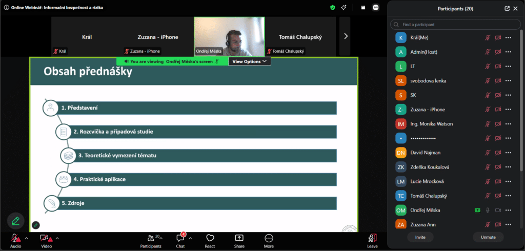Pop out the Participants panel

(507, 9)
